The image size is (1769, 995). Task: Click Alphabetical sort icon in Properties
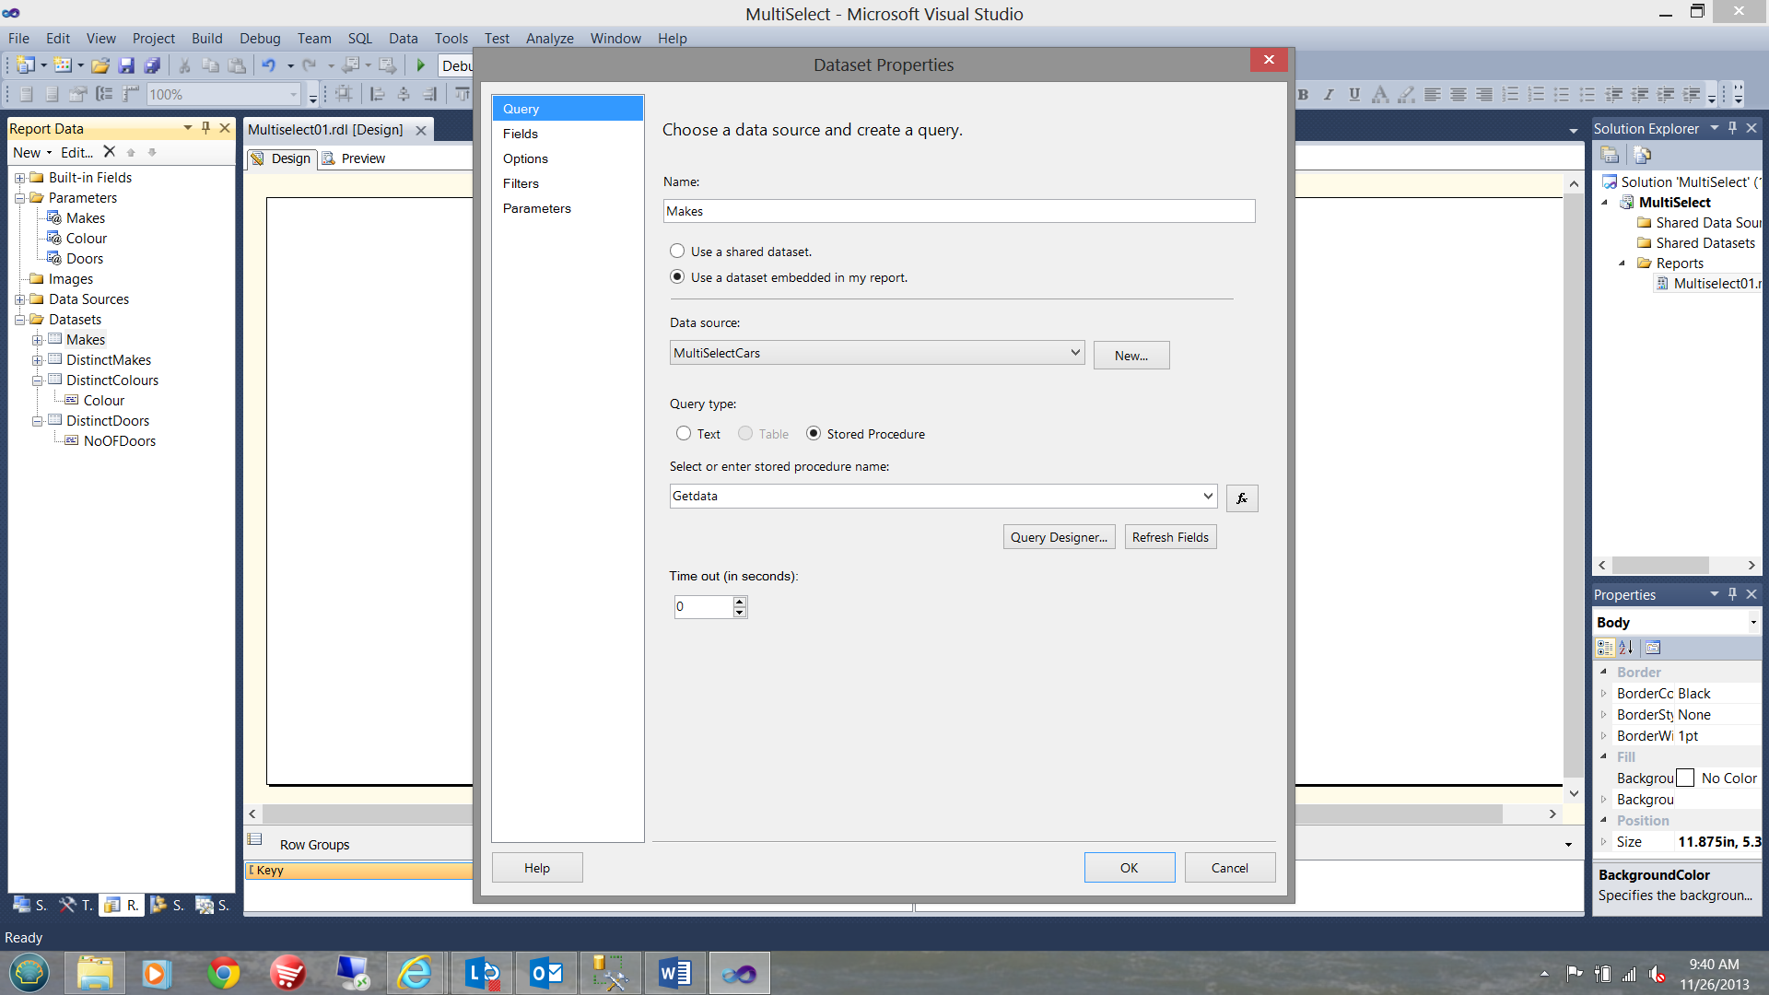click(x=1626, y=648)
